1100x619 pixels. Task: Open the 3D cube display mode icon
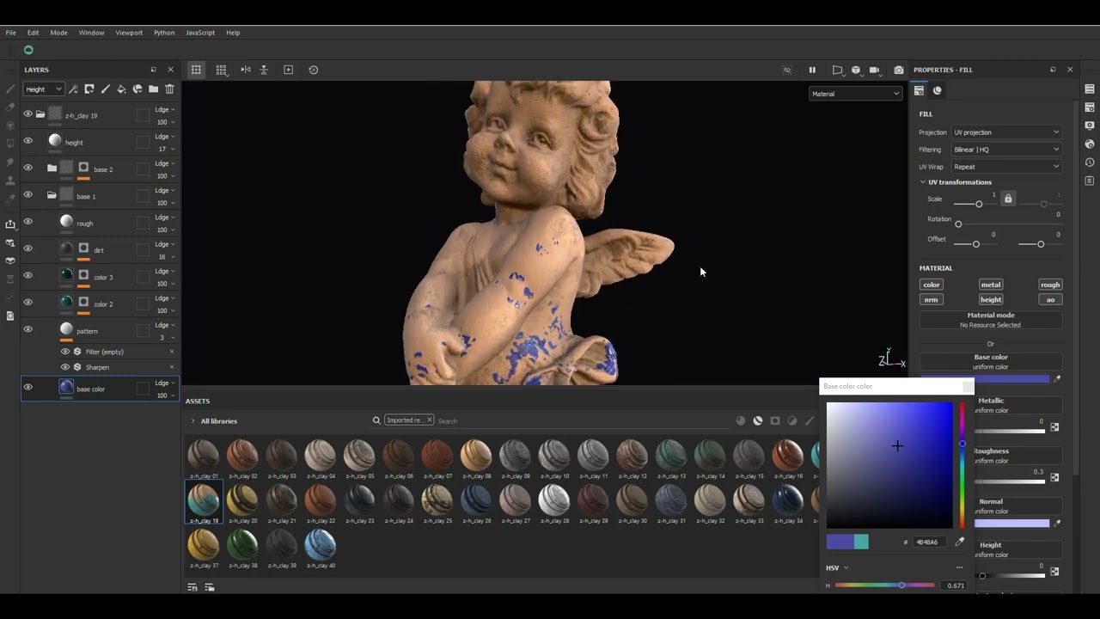[x=856, y=70]
